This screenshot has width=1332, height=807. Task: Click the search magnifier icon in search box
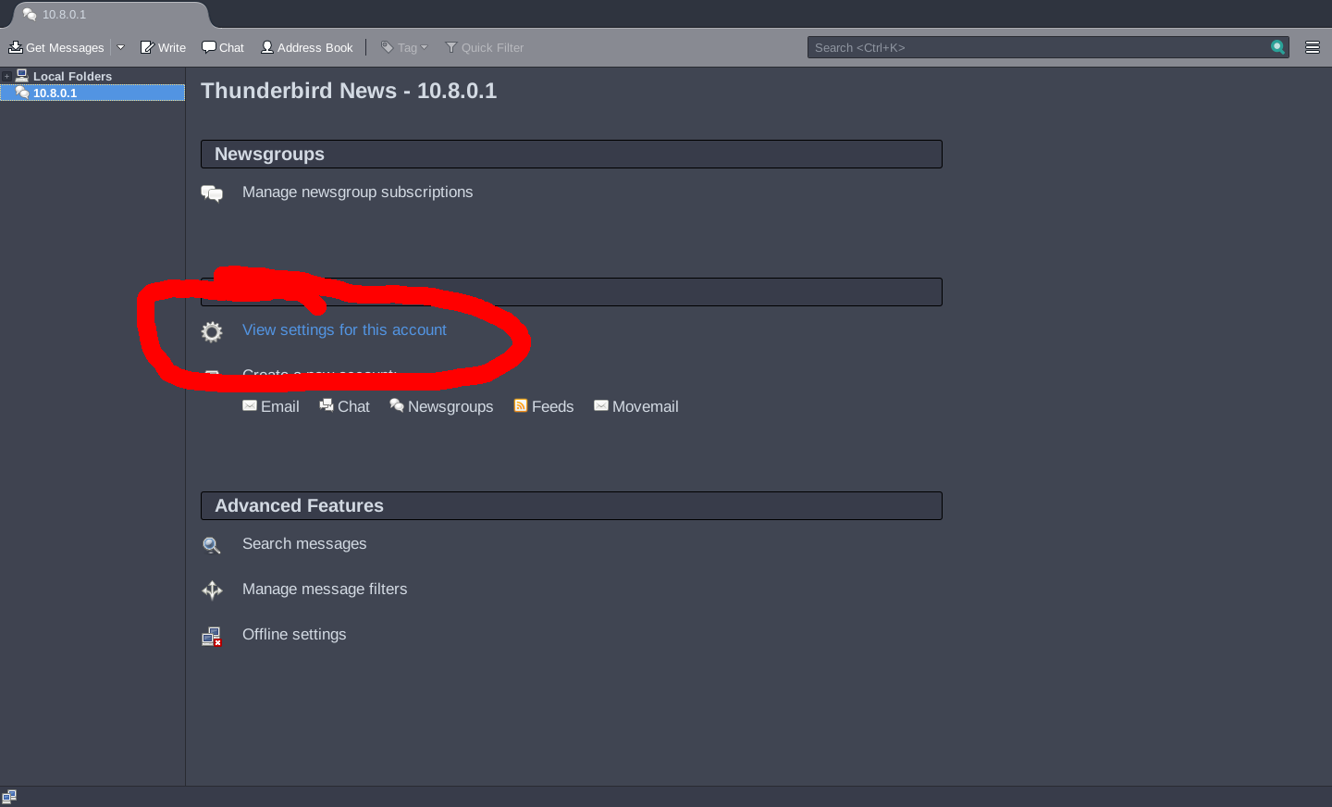pyautogui.click(x=1277, y=47)
